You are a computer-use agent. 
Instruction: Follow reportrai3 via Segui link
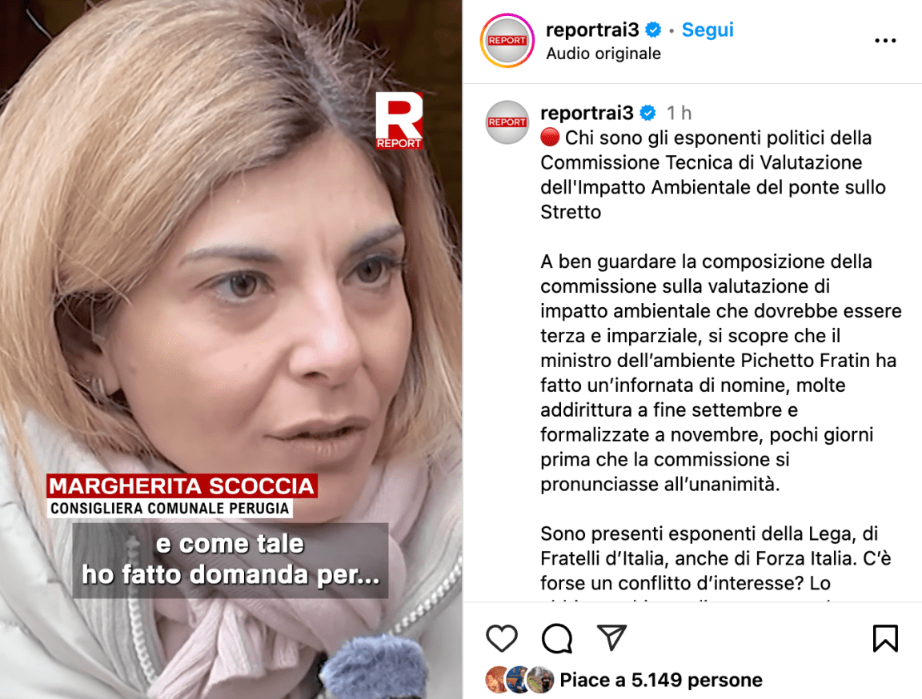[708, 30]
